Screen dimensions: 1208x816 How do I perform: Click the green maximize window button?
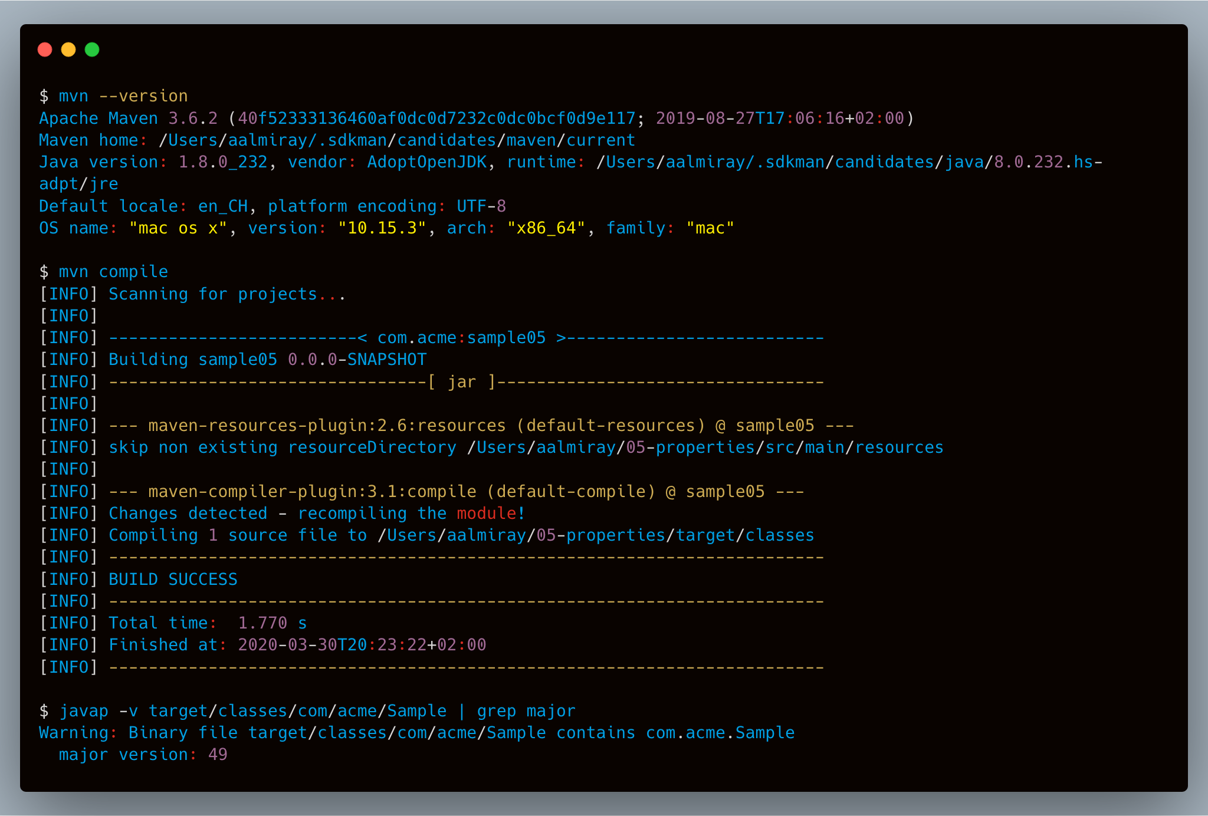pos(92,50)
